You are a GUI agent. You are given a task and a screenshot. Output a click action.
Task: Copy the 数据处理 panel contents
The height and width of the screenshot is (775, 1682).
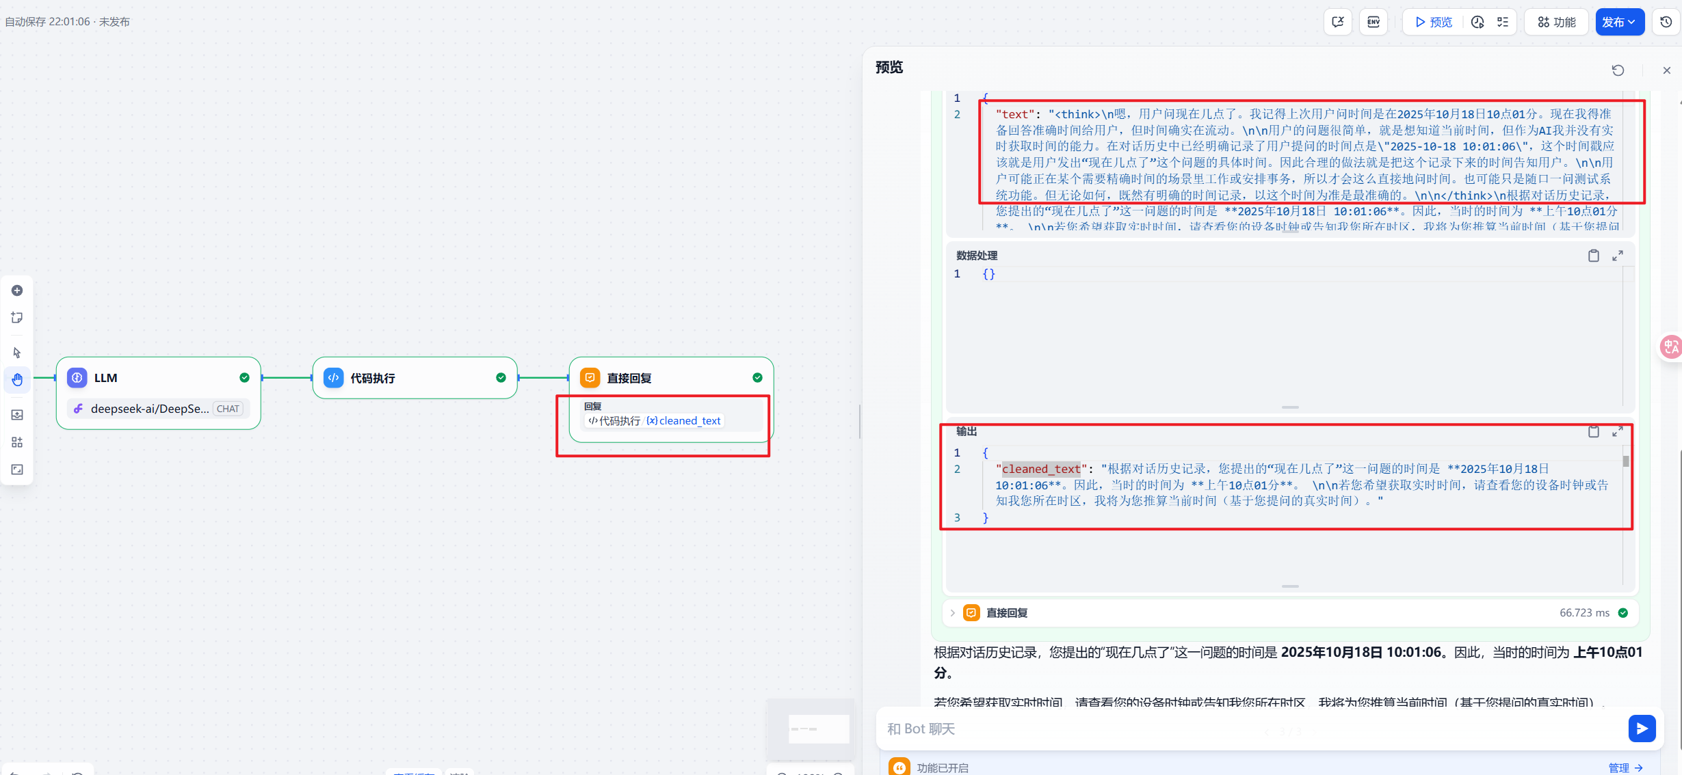(x=1593, y=256)
